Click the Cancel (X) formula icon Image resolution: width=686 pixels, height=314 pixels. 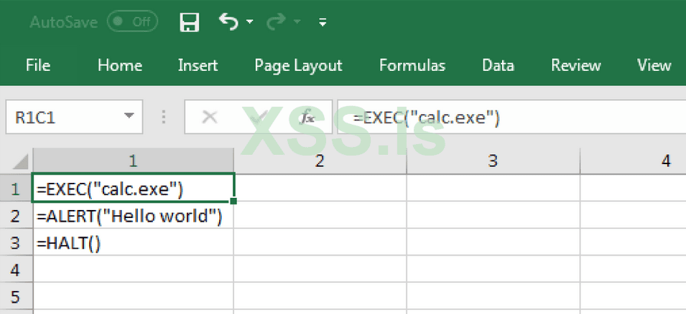(x=210, y=118)
